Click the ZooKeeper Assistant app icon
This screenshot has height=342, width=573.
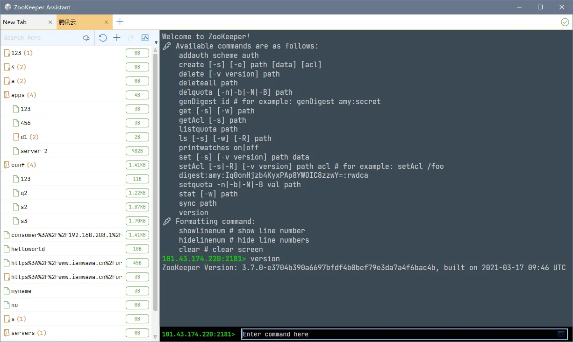(7, 7)
